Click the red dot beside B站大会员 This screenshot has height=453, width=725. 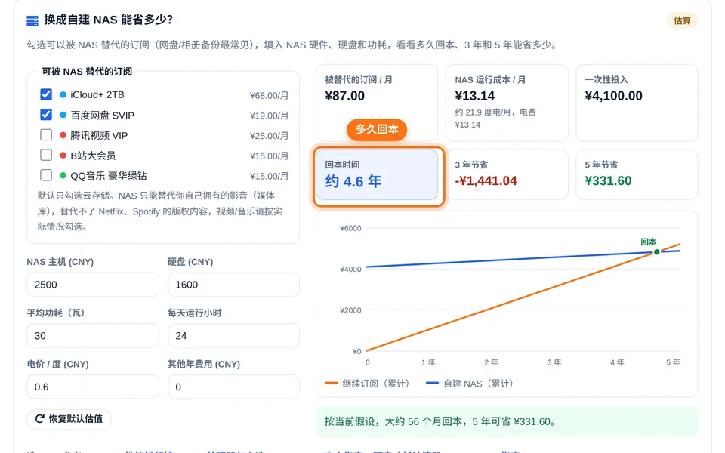(63, 155)
